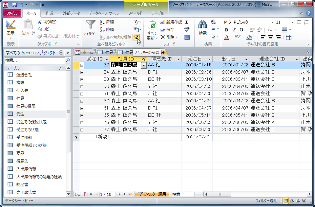Image resolution: width=315 pixels, height=207 pixels.
Task: Delete record using 削除 button
Action: click(x=169, y=37)
